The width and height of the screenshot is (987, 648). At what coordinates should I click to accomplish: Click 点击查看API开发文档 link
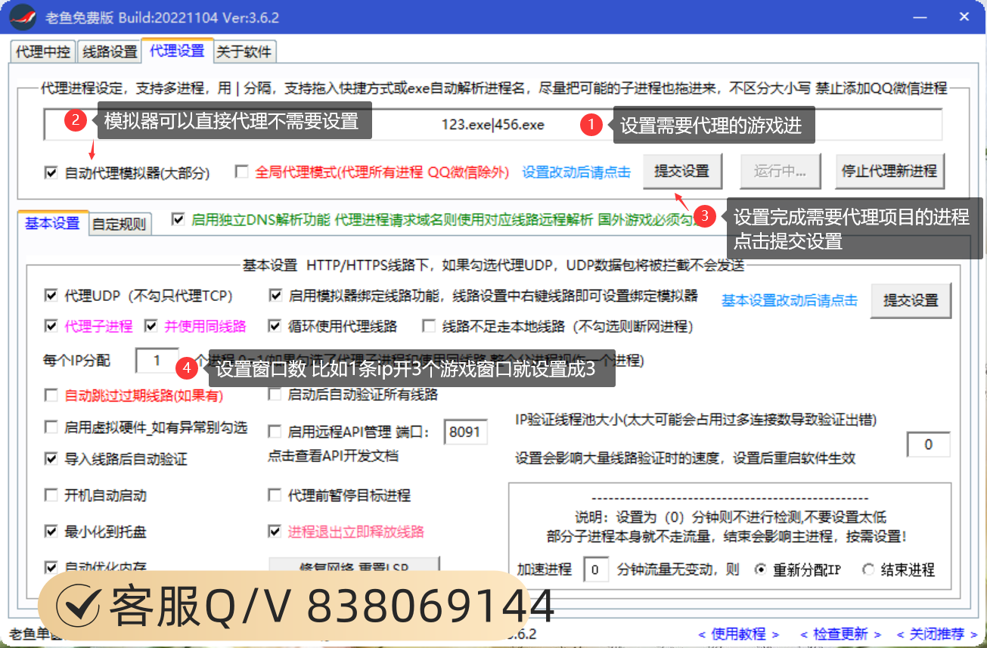[x=333, y=456]
